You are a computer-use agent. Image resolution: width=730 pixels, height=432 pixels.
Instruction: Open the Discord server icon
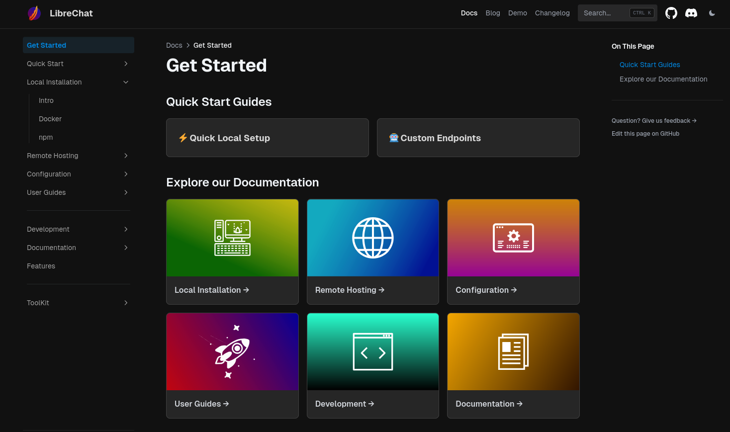coord(691,13)
